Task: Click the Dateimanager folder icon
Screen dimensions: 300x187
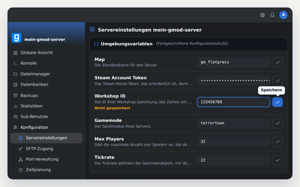Action: pos(15,74)
